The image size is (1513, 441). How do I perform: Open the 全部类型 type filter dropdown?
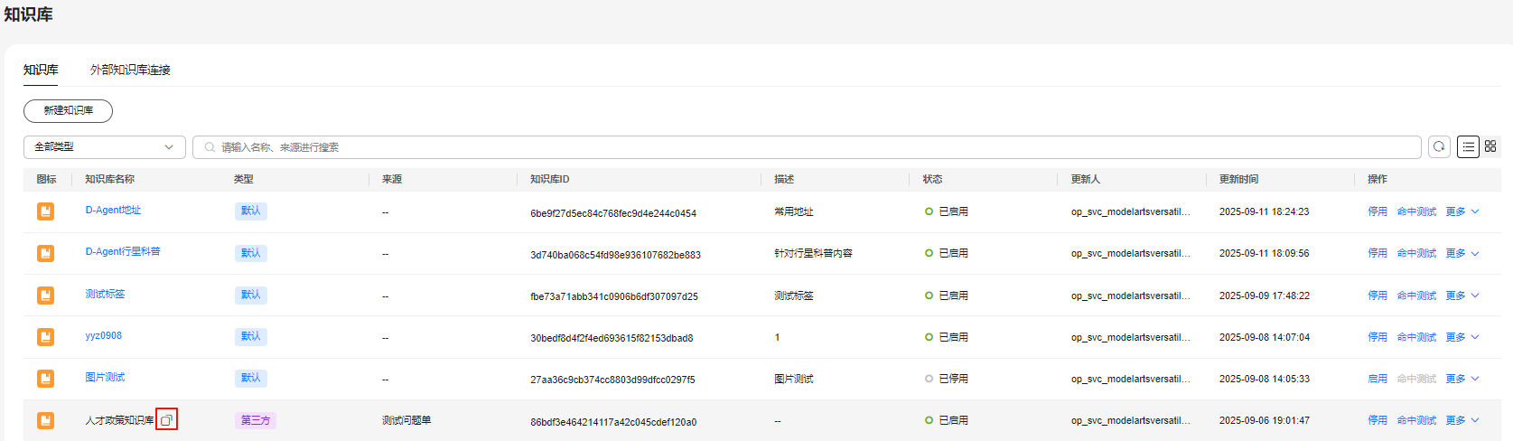[104, 147]
